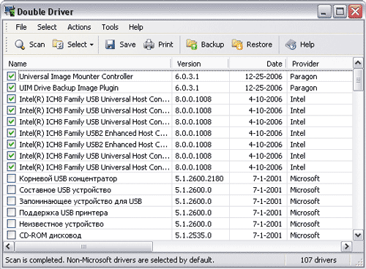The width and height of the screenshot is (366, 269).
Task: Open the Tools menu
Action: pos(110,27)
